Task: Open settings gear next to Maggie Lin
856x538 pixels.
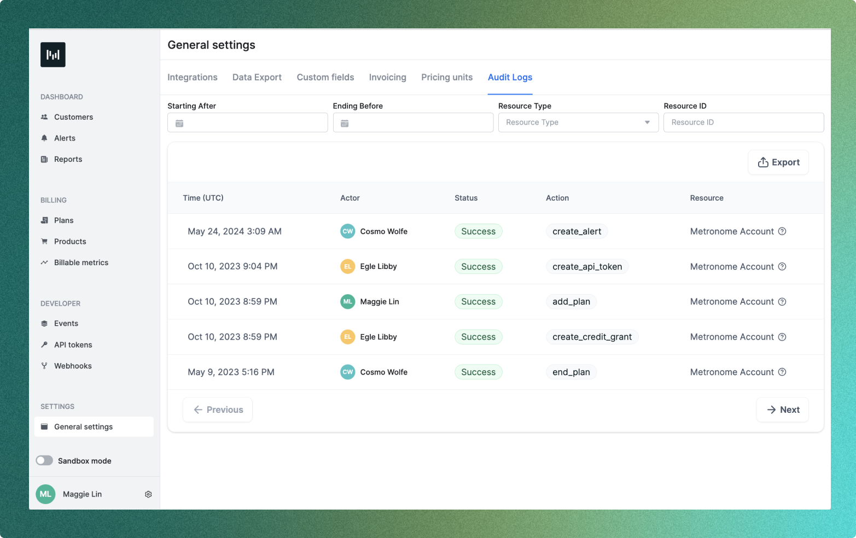Action: [148, 494]
